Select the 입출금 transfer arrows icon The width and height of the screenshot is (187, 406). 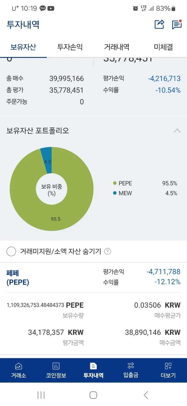coord(131,365)
